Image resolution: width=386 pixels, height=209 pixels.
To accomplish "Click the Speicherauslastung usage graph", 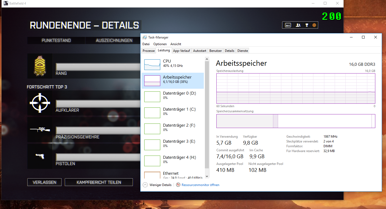I will [x=296, y=88].
